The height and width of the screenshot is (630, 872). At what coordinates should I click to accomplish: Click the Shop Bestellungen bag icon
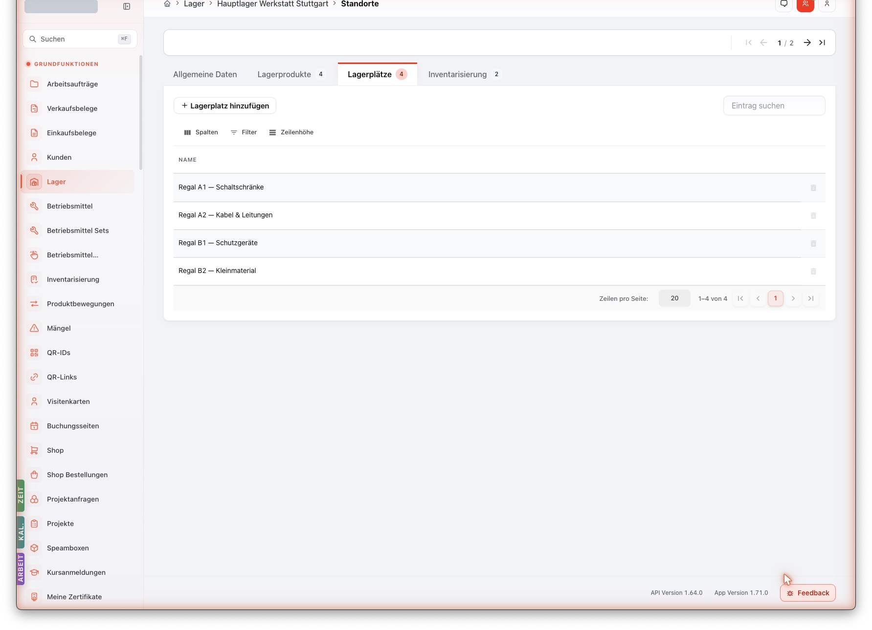point(34,475)
